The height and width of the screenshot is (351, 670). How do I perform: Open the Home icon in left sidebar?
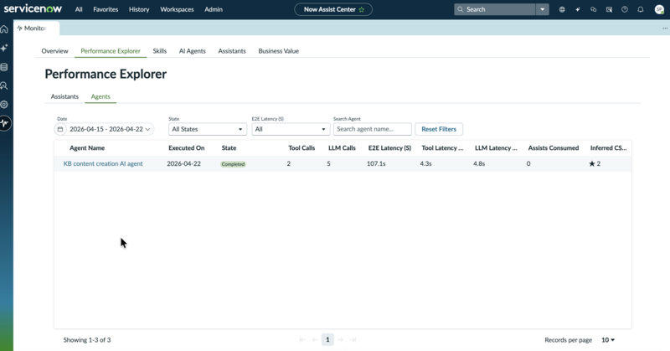coord(4,29)
